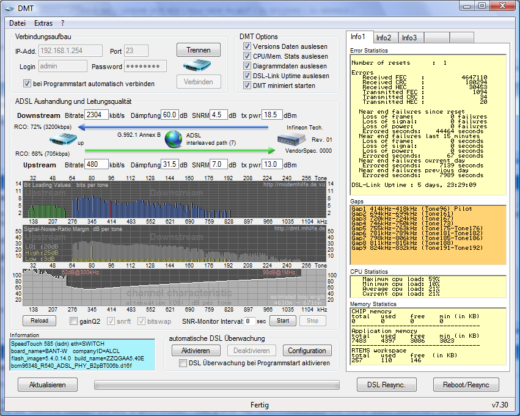This screenshot has width=520, height=416.
Task: Click the router icon below the Trennen button
Action: (x=197, y=65)
